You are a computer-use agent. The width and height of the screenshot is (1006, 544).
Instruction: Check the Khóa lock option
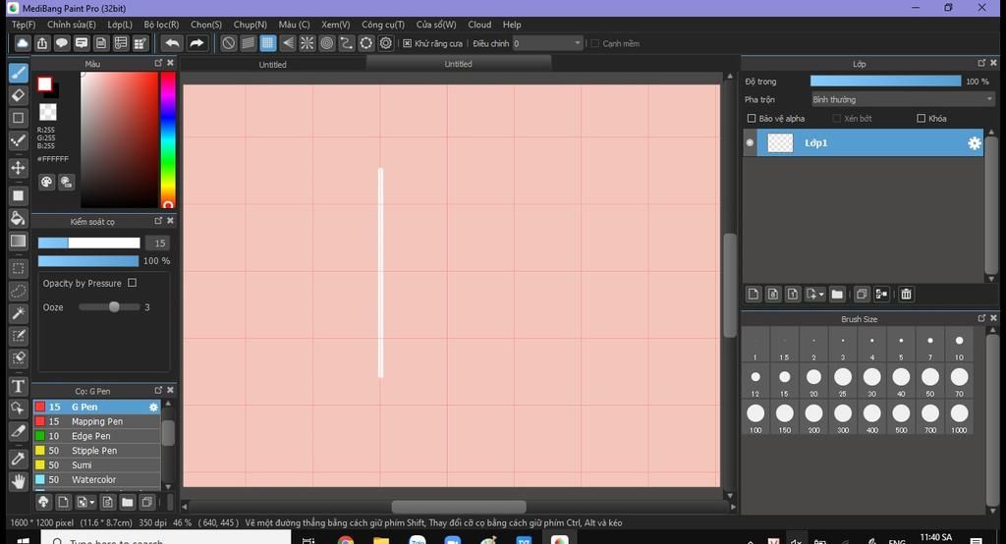tap(921, 118)
